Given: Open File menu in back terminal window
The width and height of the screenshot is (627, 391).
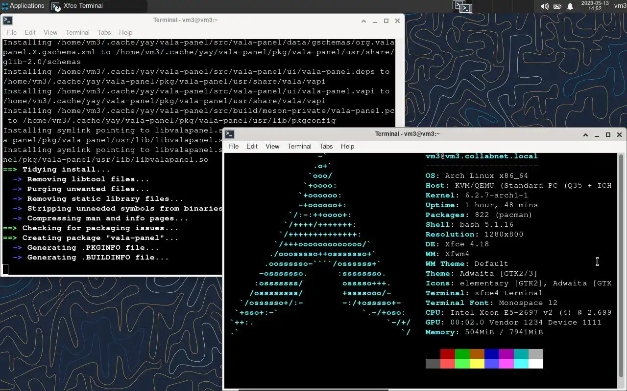Looking at the screenshot, I should (x=11, y=32).
